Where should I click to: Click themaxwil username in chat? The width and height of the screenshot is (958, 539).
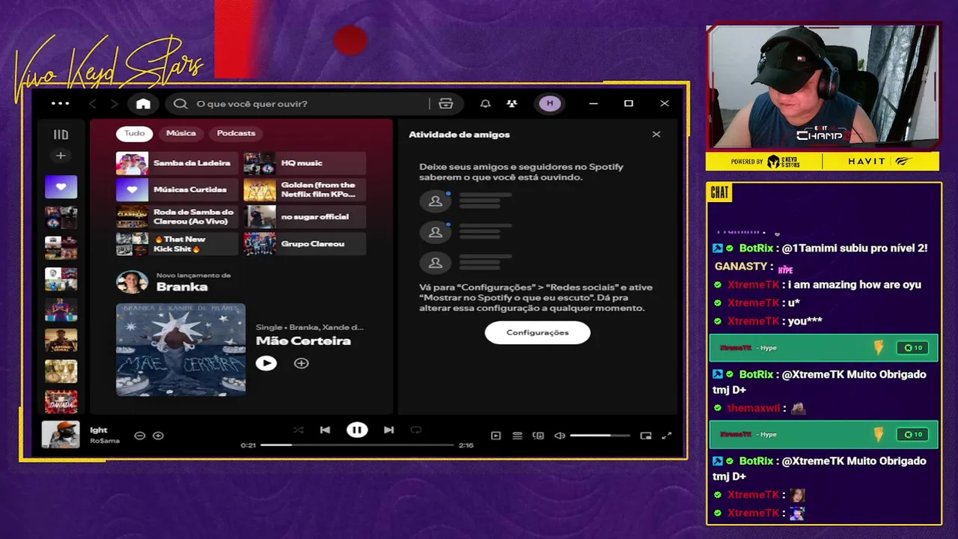(x=754, y=408)
